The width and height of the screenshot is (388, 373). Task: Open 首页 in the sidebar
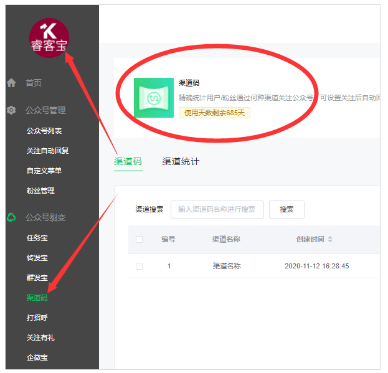[34, 83]
